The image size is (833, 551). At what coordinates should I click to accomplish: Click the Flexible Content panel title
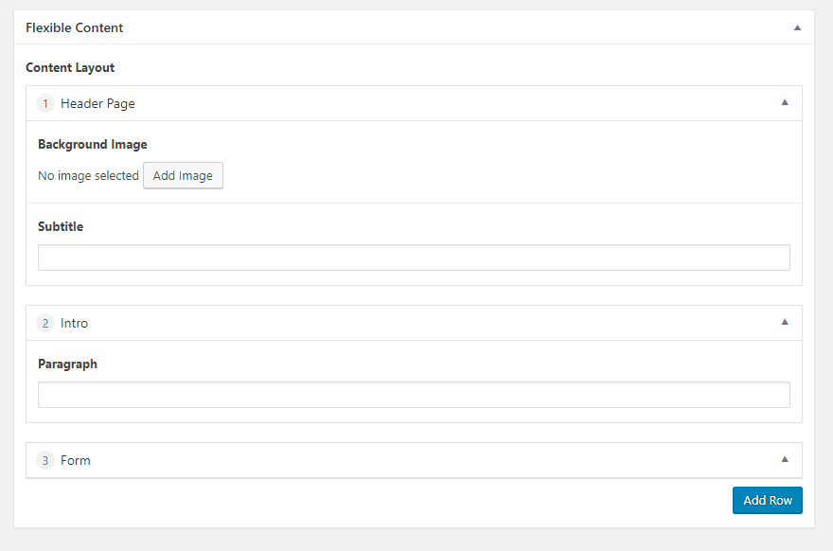click(75, 28)
